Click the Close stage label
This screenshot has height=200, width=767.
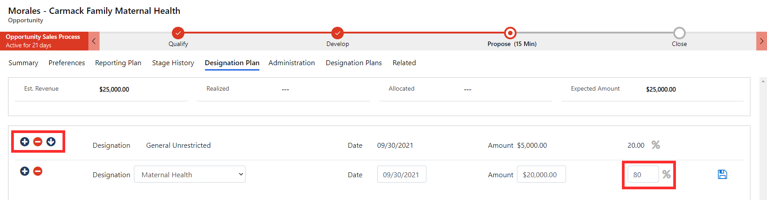679,44
